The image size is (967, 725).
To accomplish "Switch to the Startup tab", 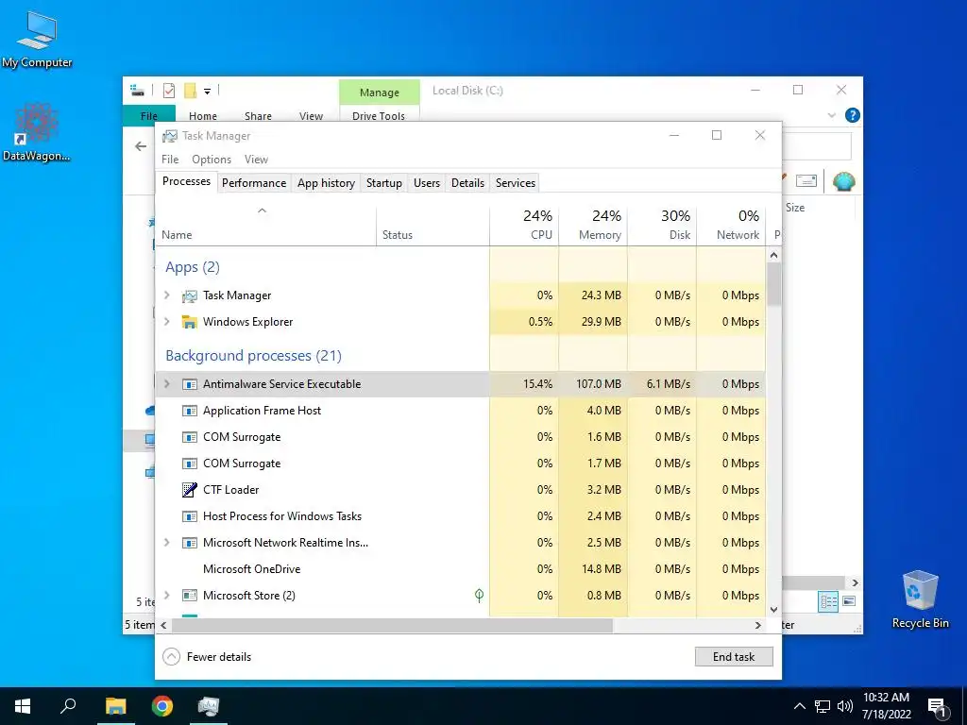I will click(x=384, y=183).
